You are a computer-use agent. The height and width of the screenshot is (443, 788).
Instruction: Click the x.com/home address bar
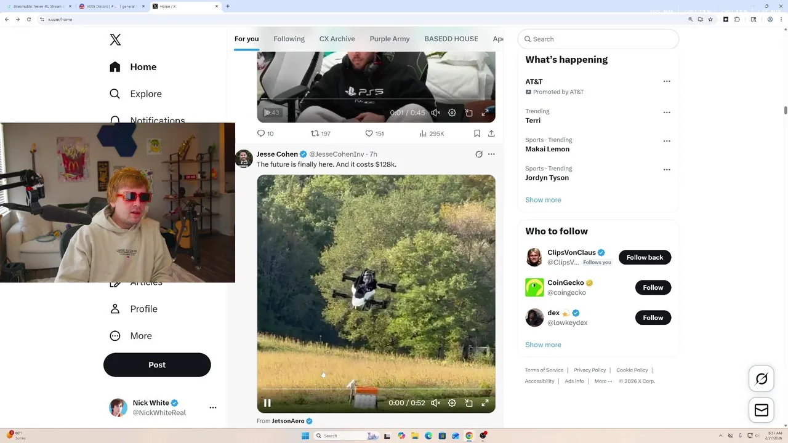pyautogui.click(x=363, y=19)
